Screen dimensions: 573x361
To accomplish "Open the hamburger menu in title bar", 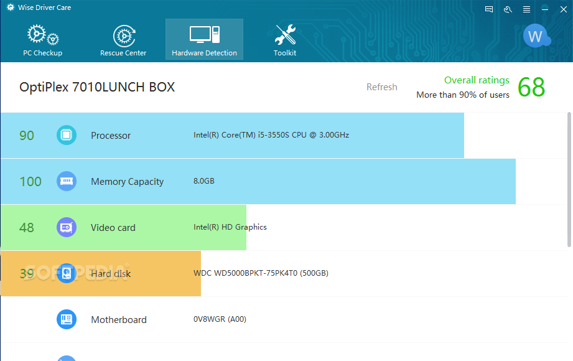I will (526, 9).
